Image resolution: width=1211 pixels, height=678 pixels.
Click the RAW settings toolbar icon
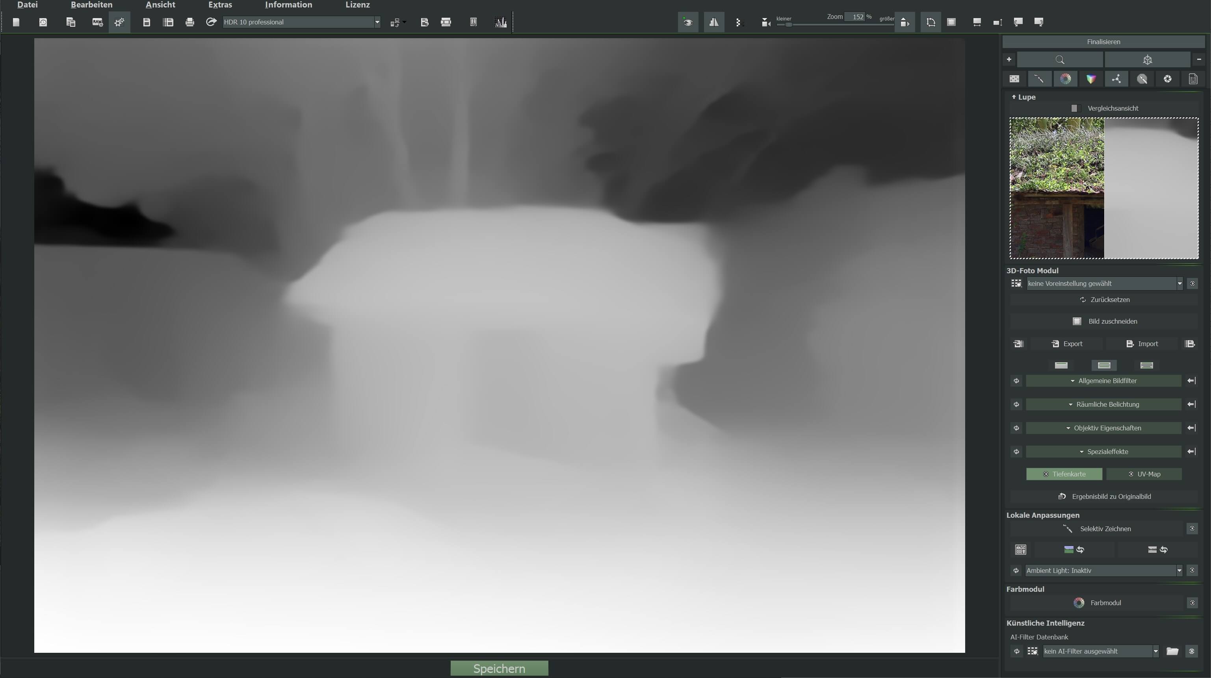(x=97, y=22)
